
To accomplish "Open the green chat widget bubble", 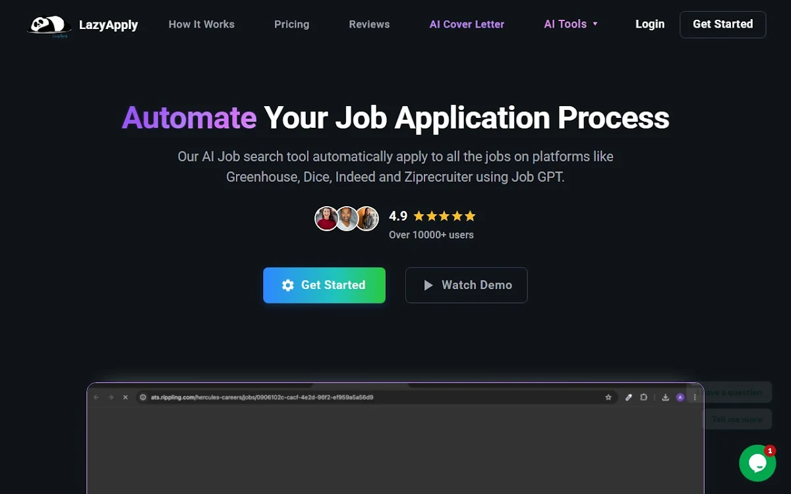I will 757,463.
